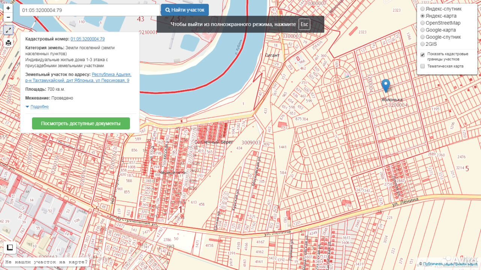Click the Межевание: Проведено text
Image resolution: width=481 pixels, height=270 pixels.
point(49,98)
